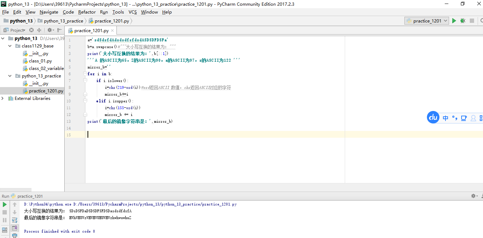Screen dimensions: 483x238
Task: Rerun the script in the Run panel
Action: click(5, 204)
